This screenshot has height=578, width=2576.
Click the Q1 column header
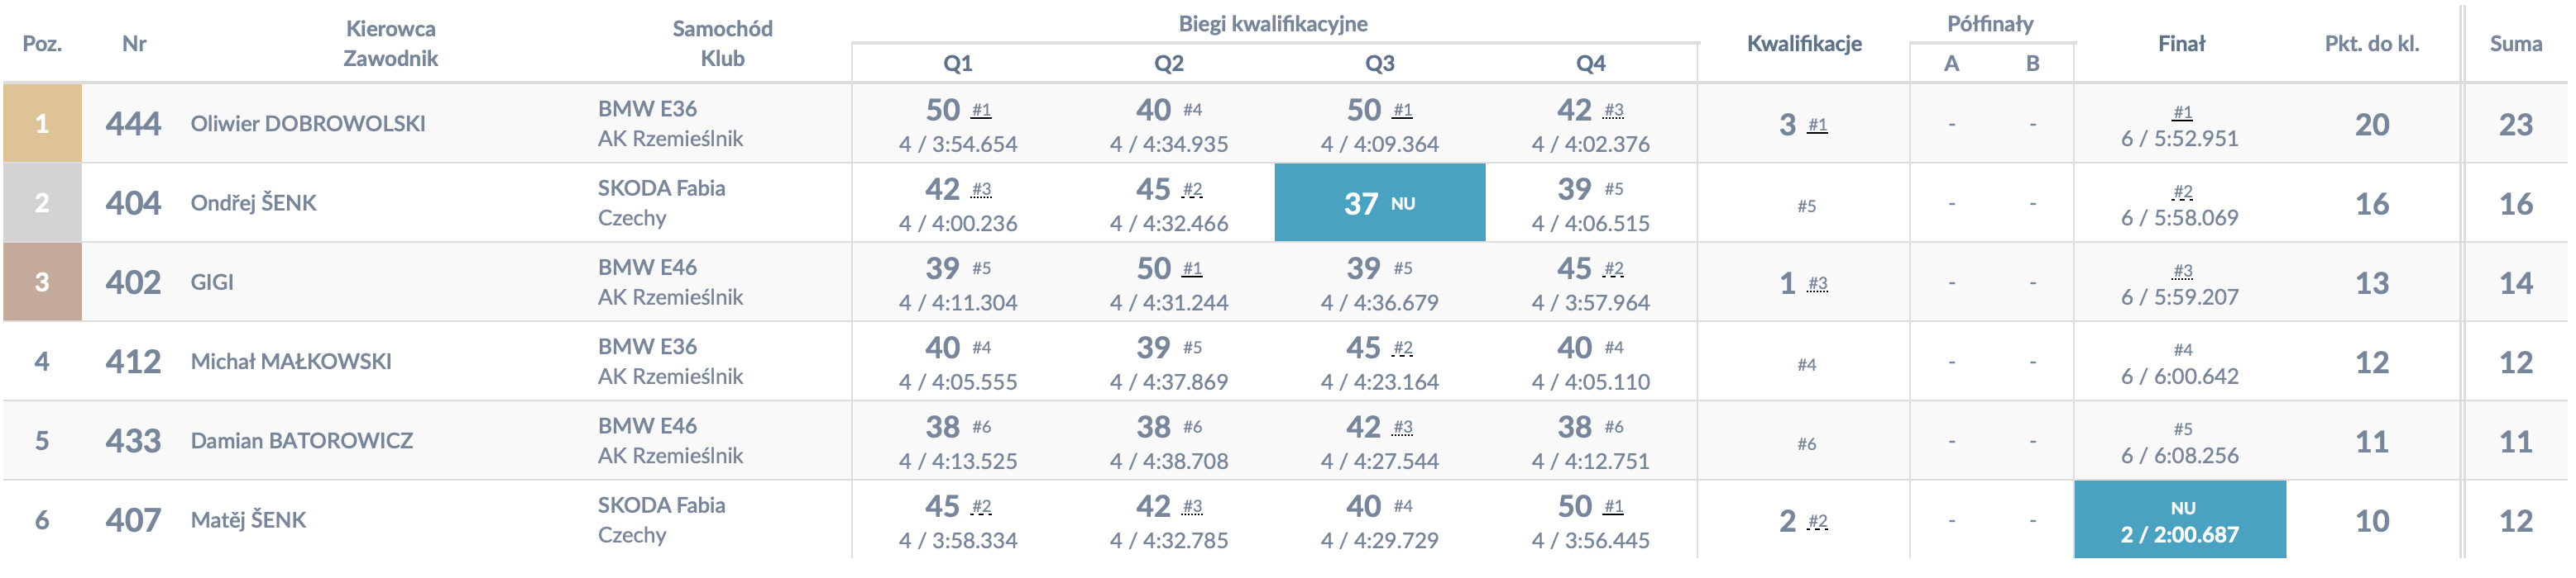(x=957, y=64)
